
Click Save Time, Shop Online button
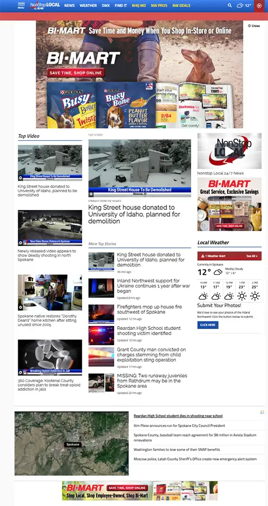(x=75, y=73)
